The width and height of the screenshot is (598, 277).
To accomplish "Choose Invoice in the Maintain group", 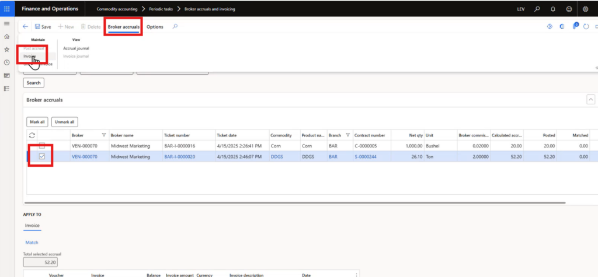I will (30, 57).
